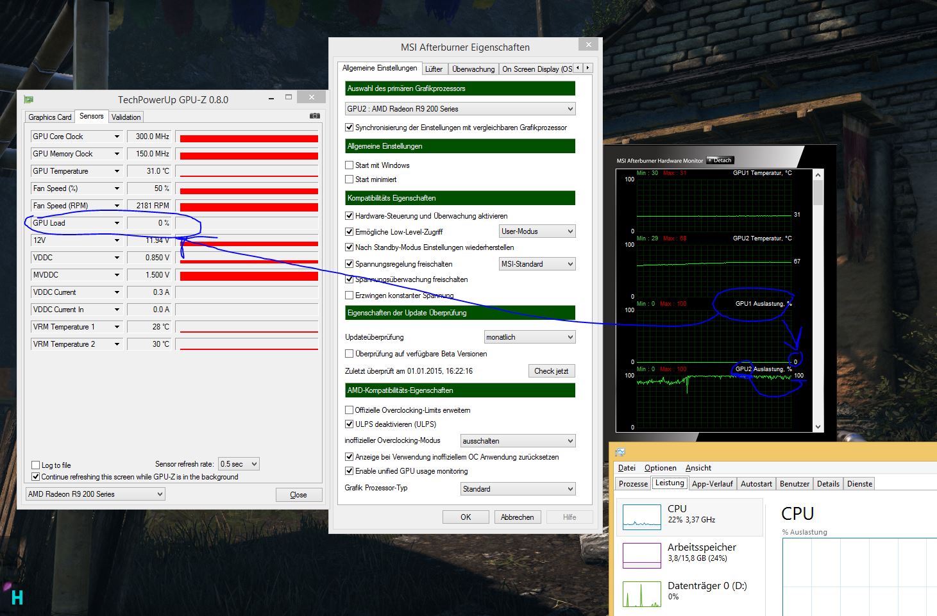The width and height of the screenshot is (937, 616).
Task: Switch to Autostart tab
Action: pos(756,484)
